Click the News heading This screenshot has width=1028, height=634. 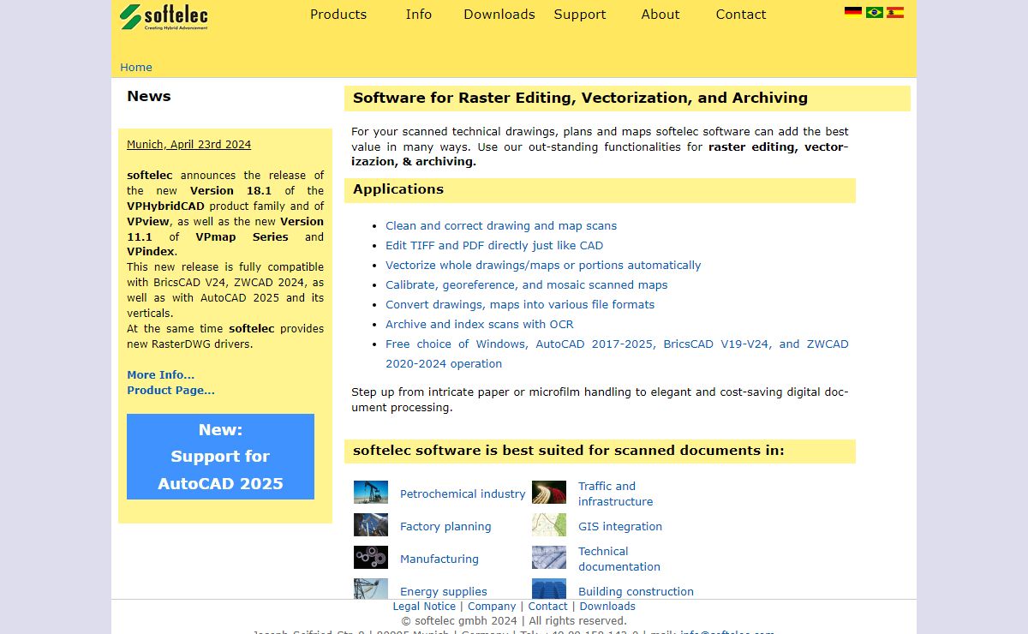[x=149, y=96]
